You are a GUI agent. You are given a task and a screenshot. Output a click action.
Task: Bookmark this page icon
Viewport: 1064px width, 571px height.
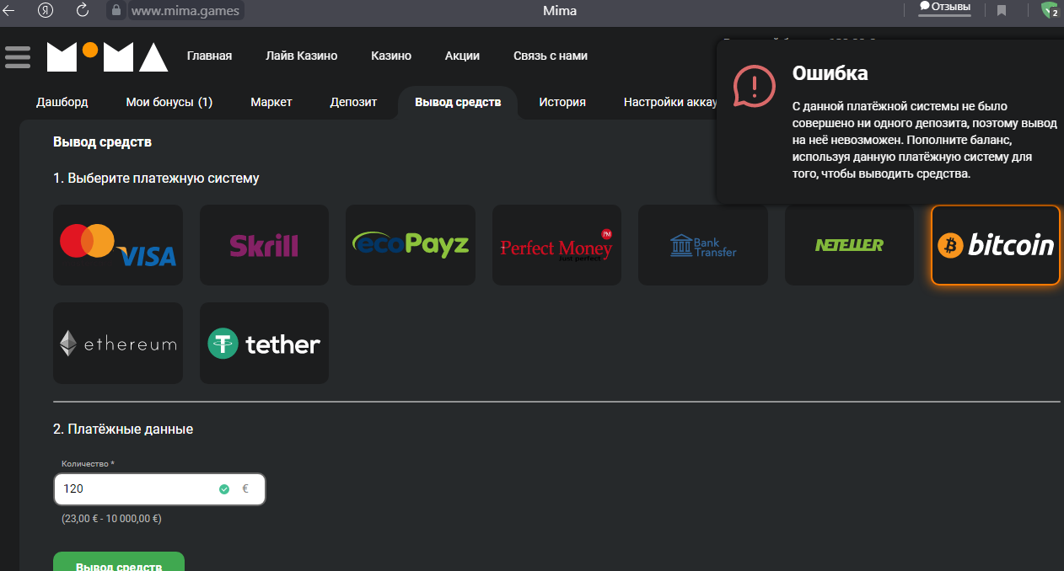(1002, 11)
